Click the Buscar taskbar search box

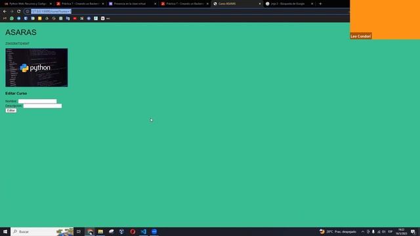pos(42,231)
